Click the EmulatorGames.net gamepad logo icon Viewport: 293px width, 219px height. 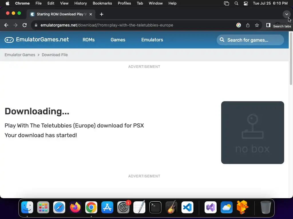pyautogui.click(x=9, y=40)
